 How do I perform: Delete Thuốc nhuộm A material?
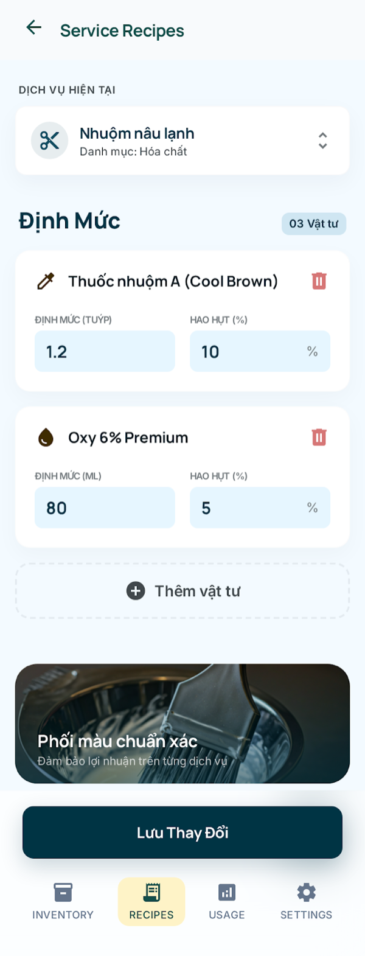pyautogui.click(x=319, y=281)
